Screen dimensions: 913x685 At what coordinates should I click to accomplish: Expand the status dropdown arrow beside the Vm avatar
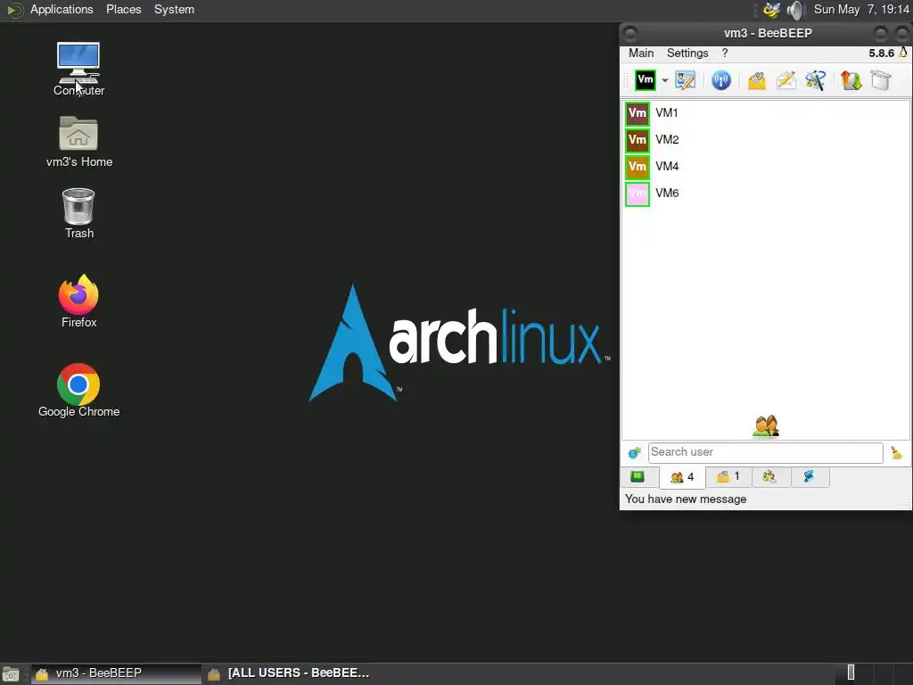pos(664,80)
